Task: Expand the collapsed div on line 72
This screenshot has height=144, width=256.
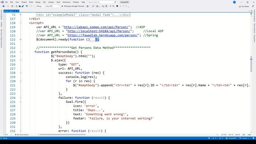Action: [x=20, y=15]
